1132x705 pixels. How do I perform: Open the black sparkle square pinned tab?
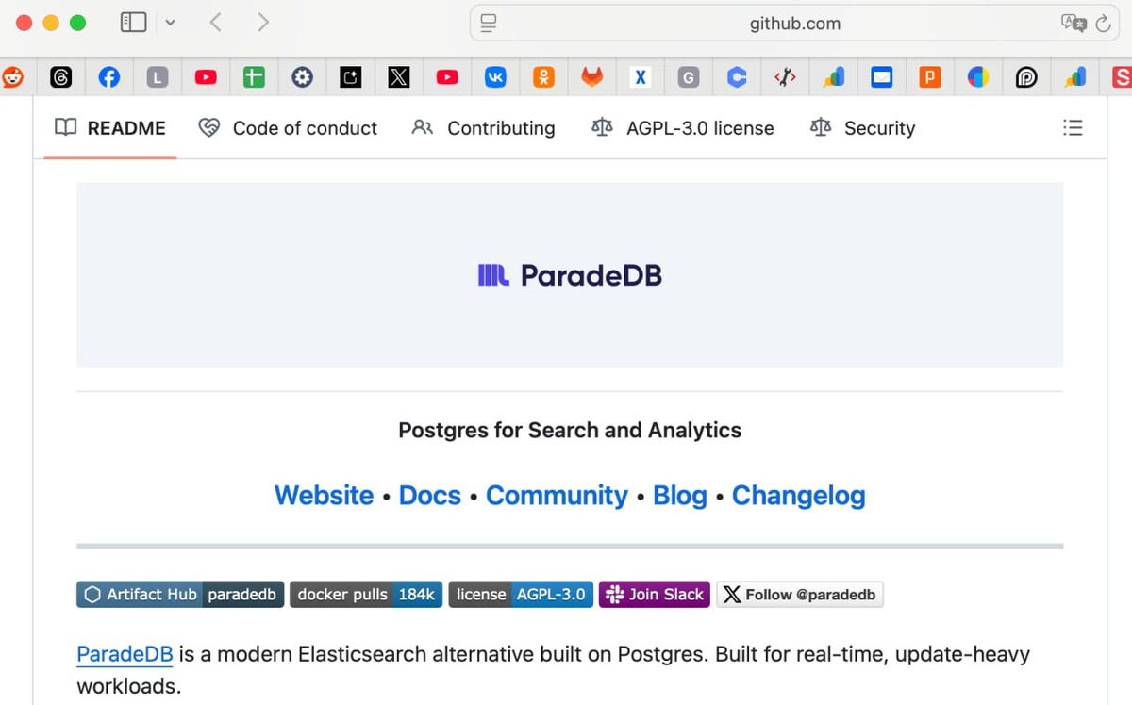click(351, 77)
